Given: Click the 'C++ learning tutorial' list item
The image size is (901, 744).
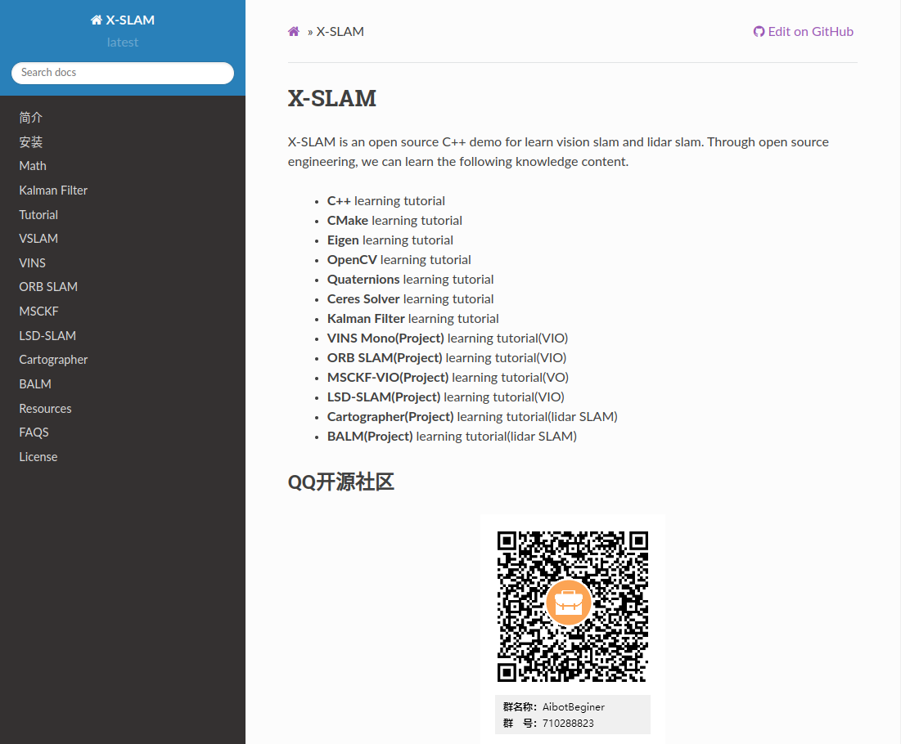Looking at the screenshot, I should [386, 201].
